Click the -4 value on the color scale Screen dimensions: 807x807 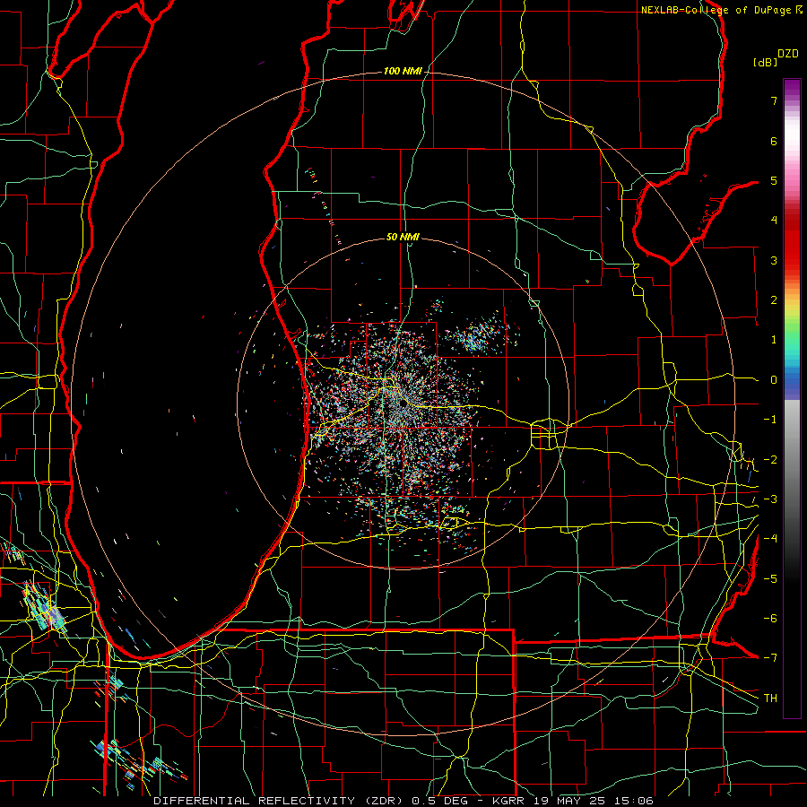tap(770, 539)
